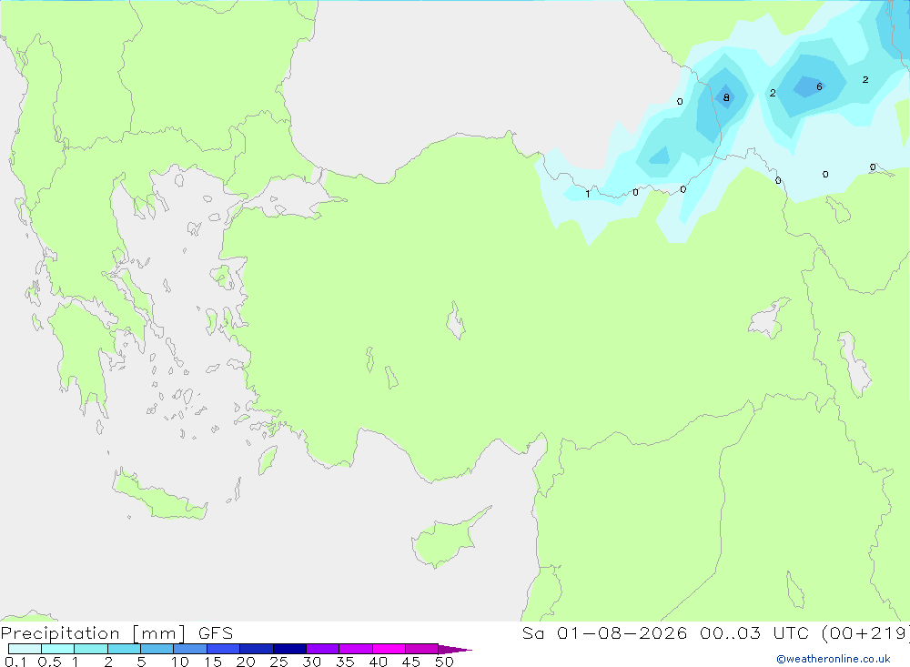This screenshot has width=910, height=667.
Task: Select the 10–15 mm legend color box
Action: [190, 649]
